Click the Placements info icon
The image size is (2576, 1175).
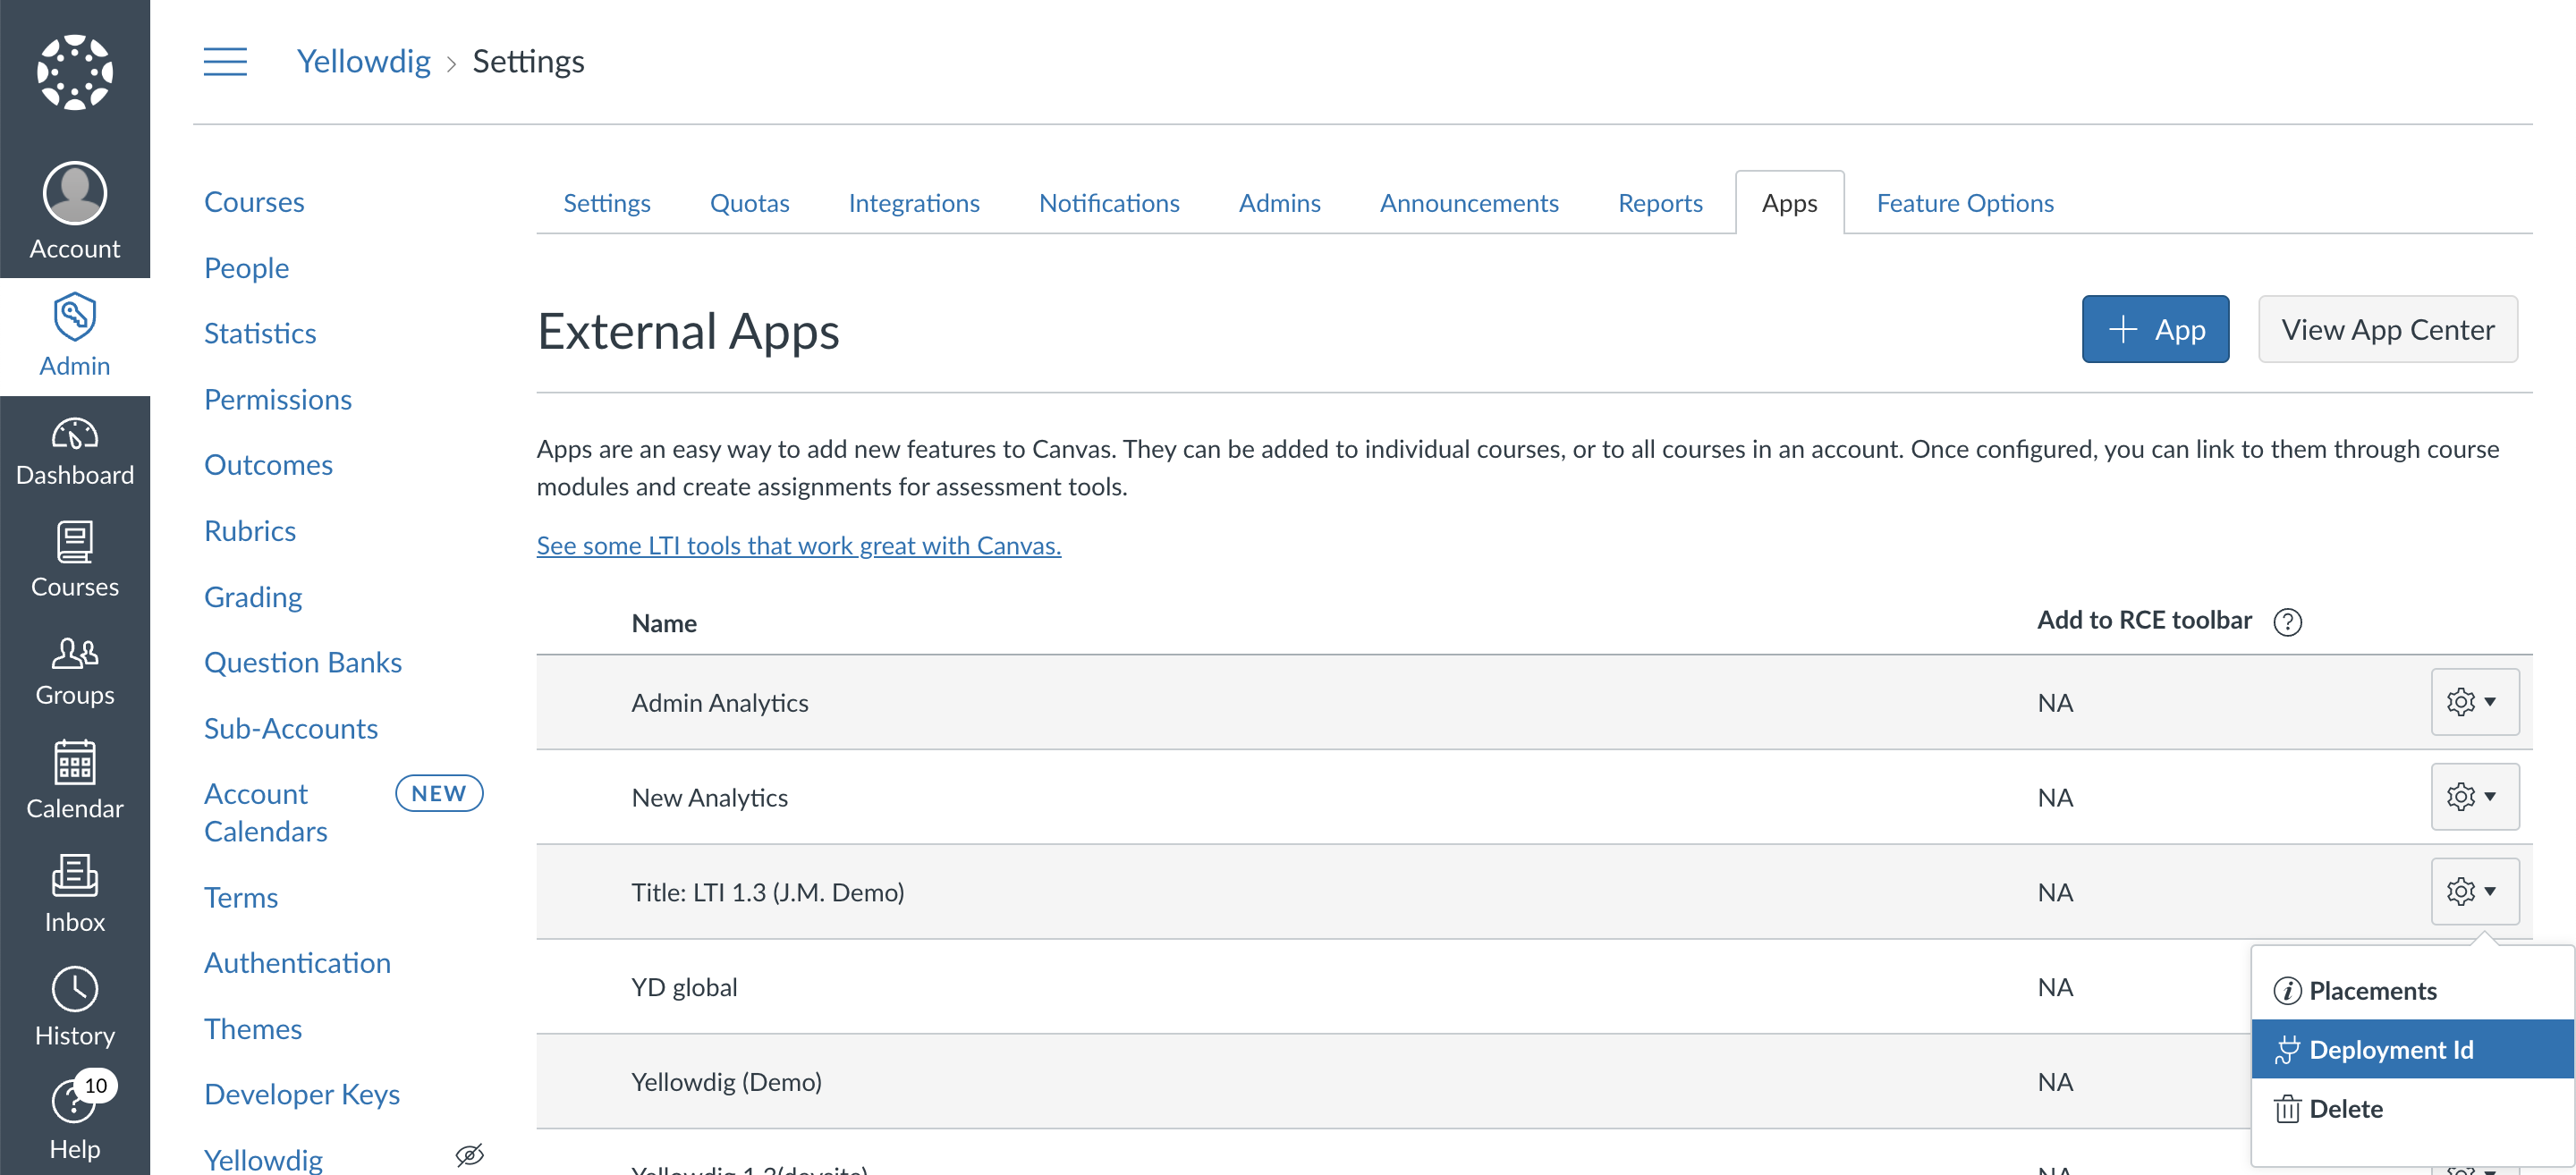pyautogui.click(x=2287, y=991)
